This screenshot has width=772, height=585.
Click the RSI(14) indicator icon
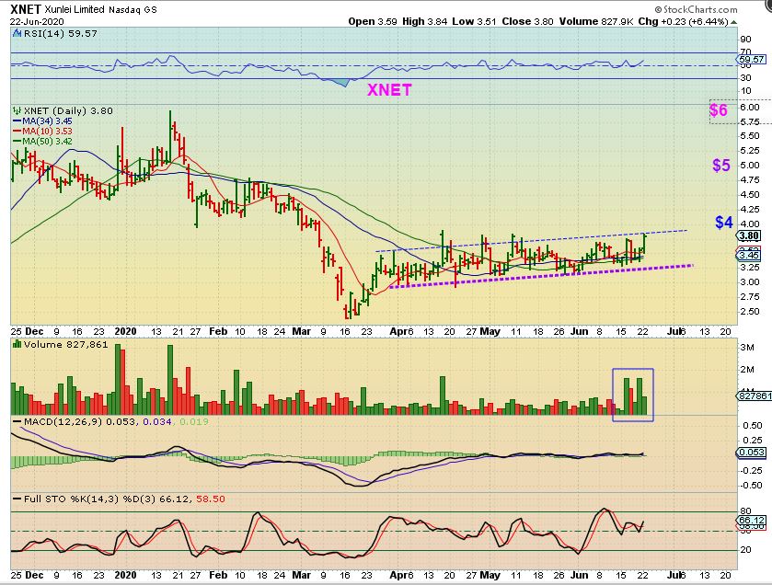point(17,33)
